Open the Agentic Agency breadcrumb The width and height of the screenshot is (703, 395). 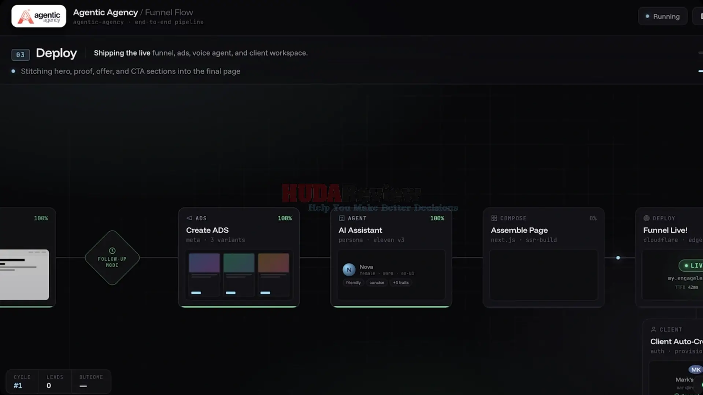pyautogui.click(x=106, y=12)
